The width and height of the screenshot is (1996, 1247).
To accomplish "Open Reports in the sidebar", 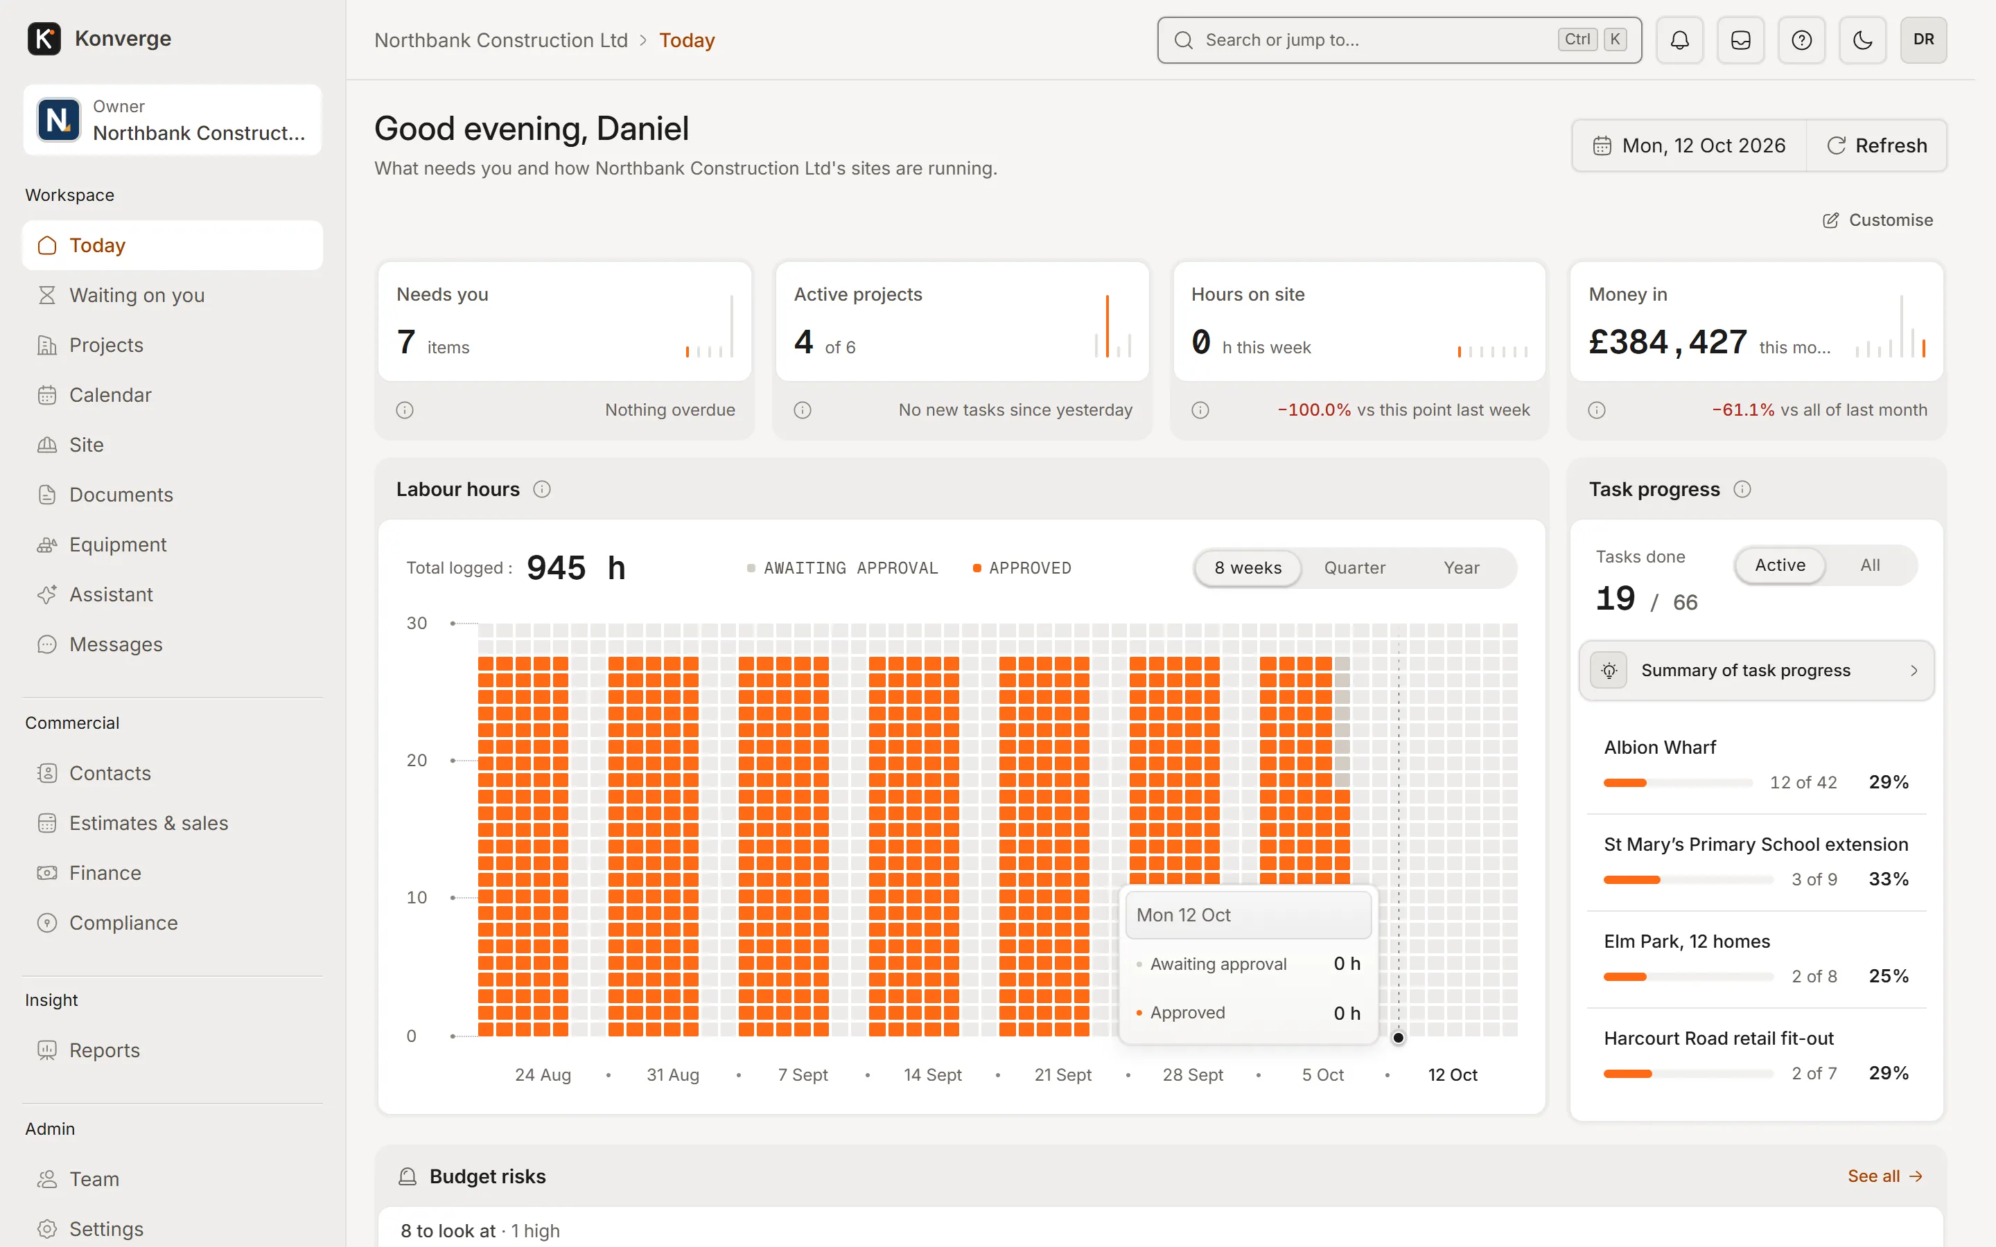I will pyautogui.click(x=173, y=1050).
